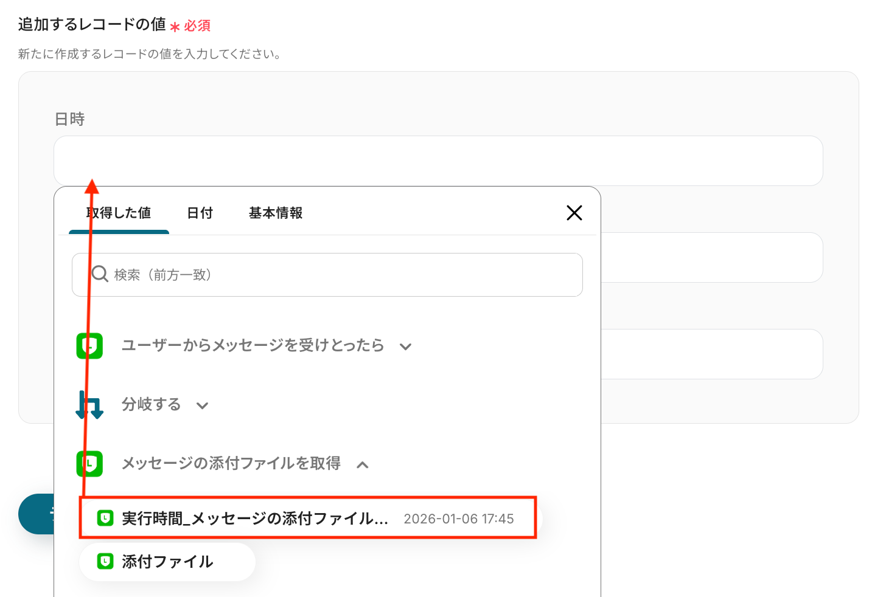
Task: Select the 添付ファイル value chip
Action: (x=167, y=562)
